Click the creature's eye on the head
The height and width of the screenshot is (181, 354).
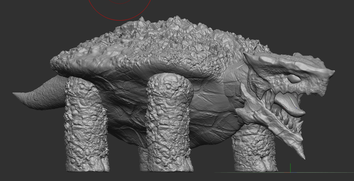[294, 79]
